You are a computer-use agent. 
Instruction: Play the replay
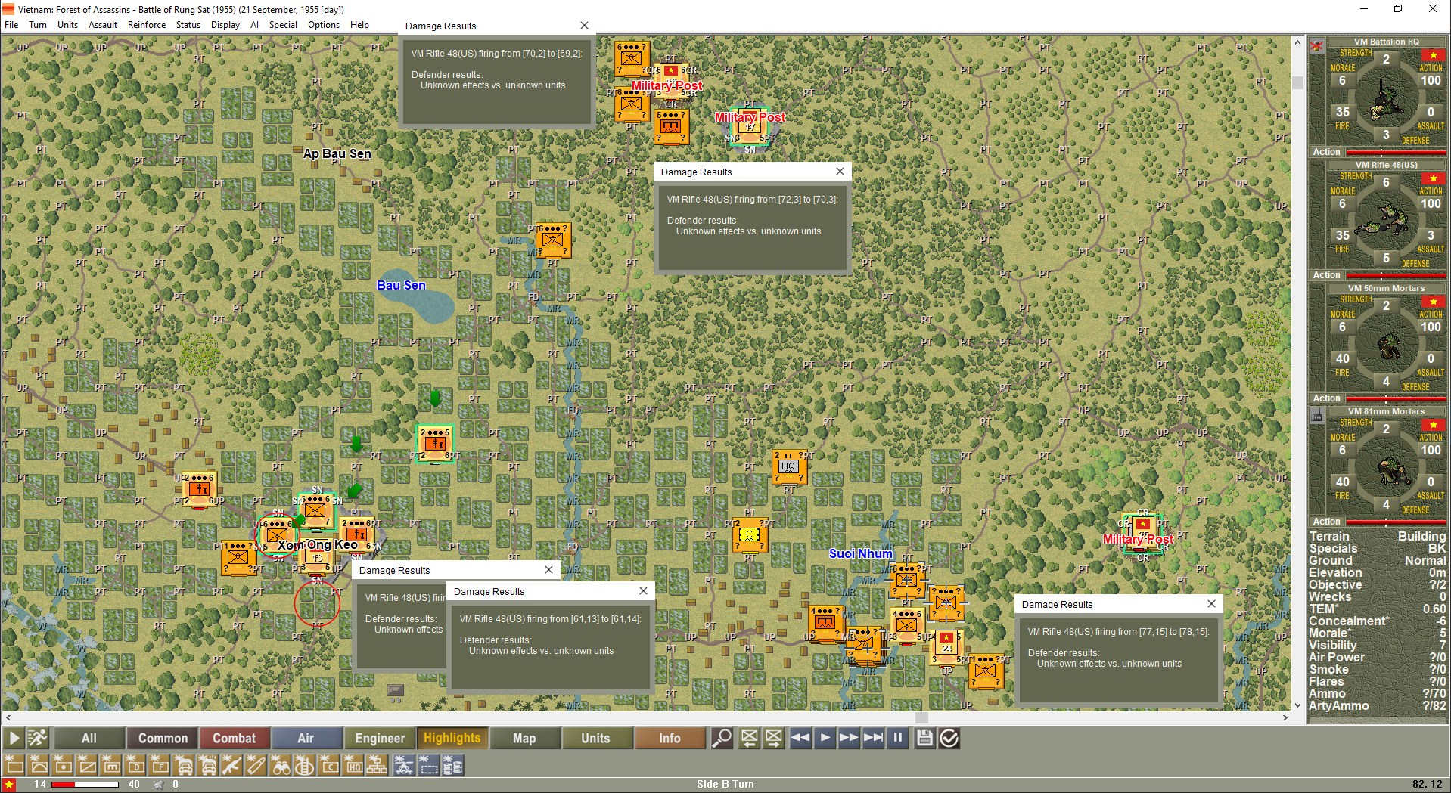(825, 738)
